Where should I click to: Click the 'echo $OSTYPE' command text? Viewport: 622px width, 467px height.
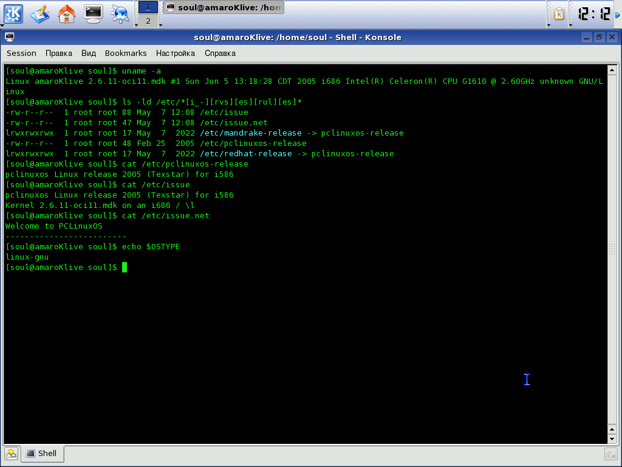(x=151, y=247)
